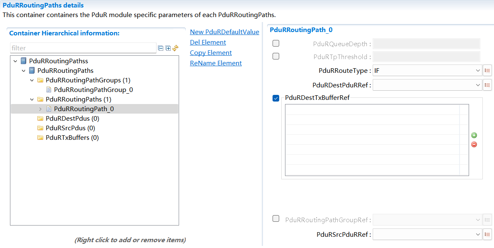
Task: Click the green add buffer reference icon
Action: click(474, 135)
